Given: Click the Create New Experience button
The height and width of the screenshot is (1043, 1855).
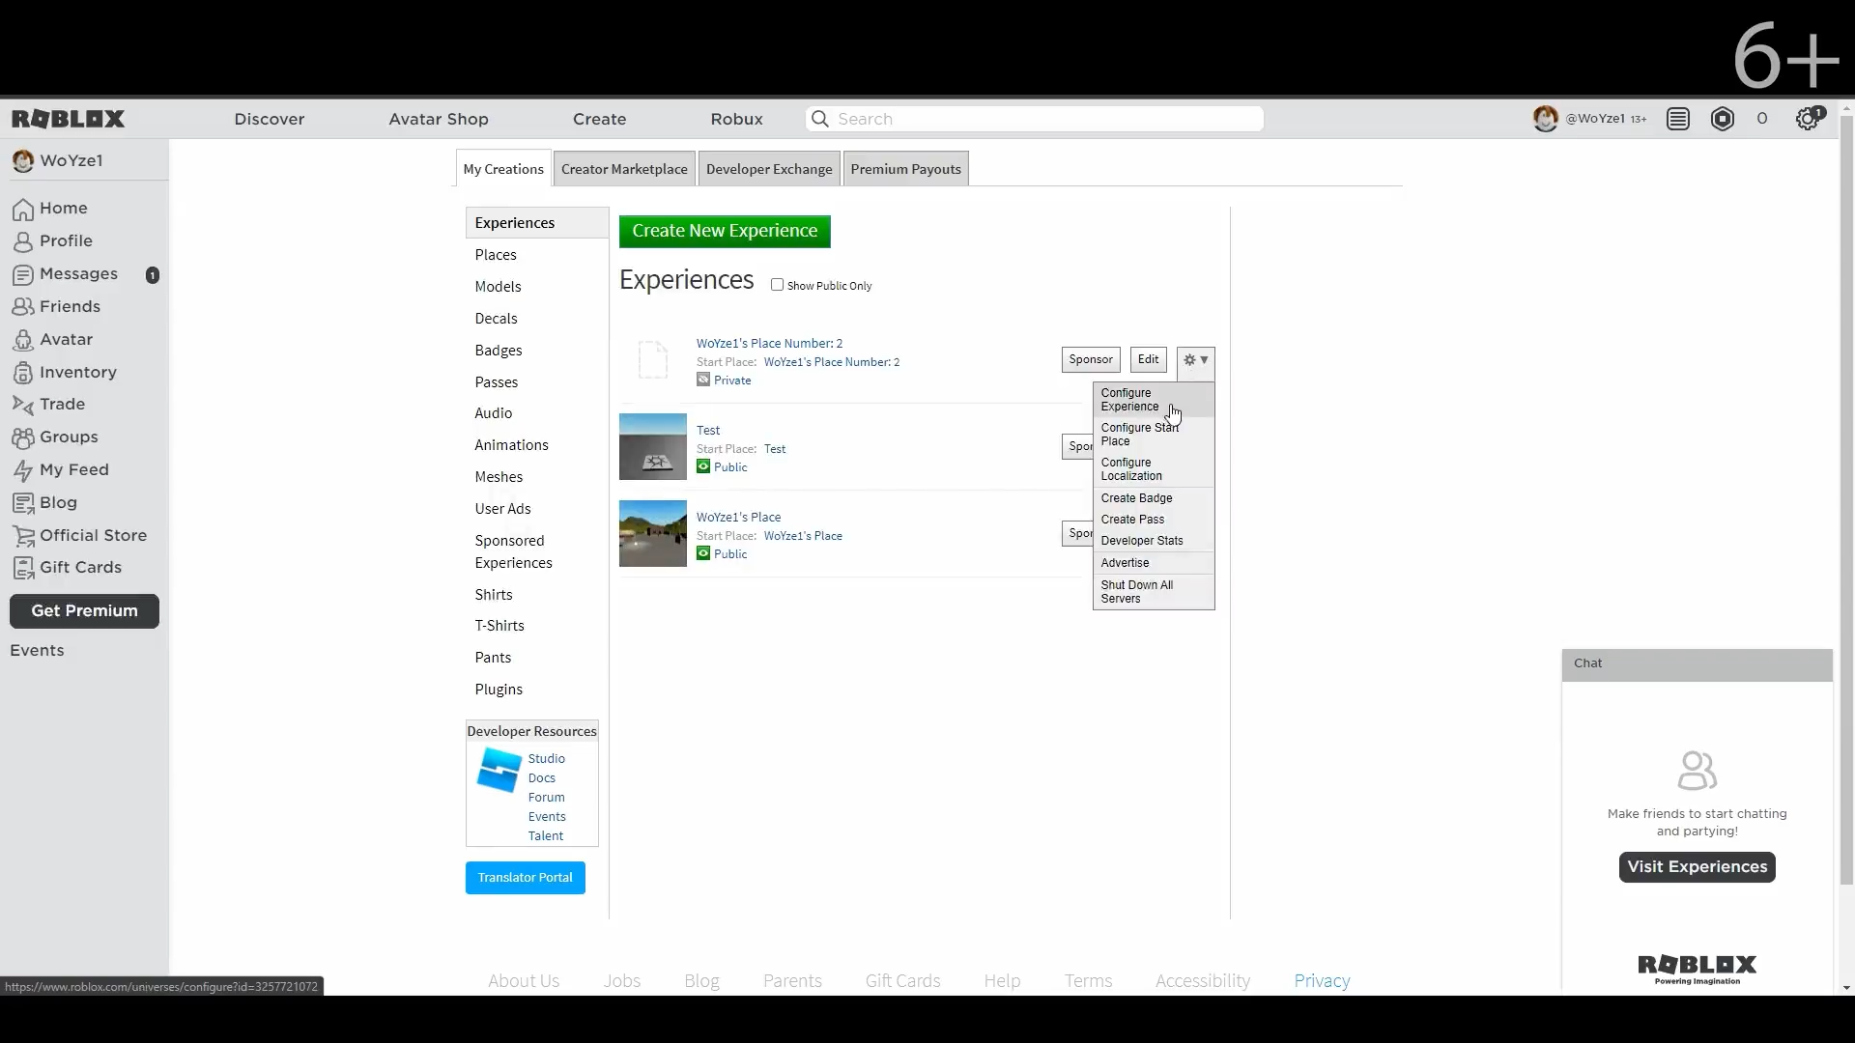Looking at the screenshot, I should pyautogui.click(x=725, y=231).
